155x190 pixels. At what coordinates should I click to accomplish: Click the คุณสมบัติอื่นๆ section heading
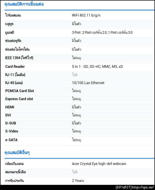17,153
